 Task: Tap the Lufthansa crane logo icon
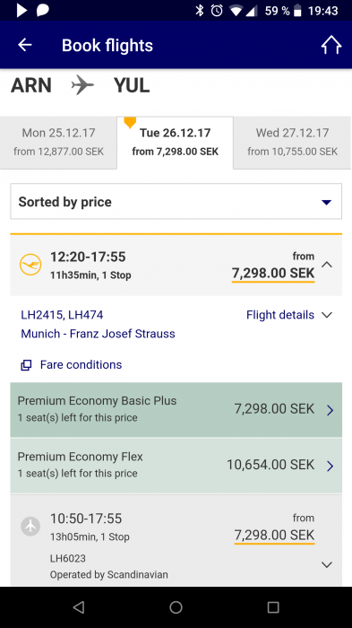30,265
